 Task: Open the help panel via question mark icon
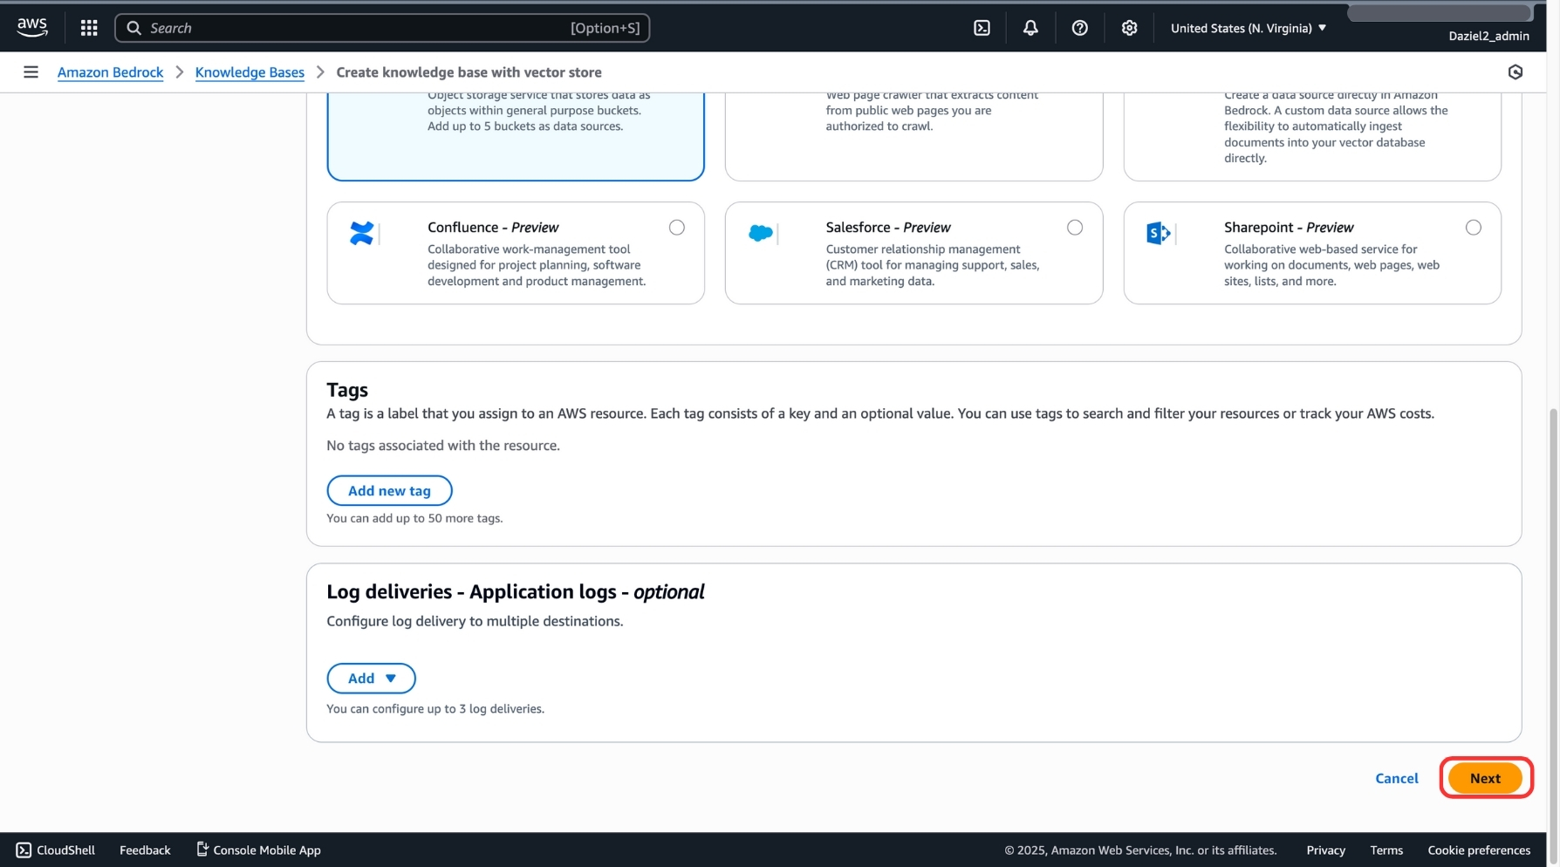1079,27
